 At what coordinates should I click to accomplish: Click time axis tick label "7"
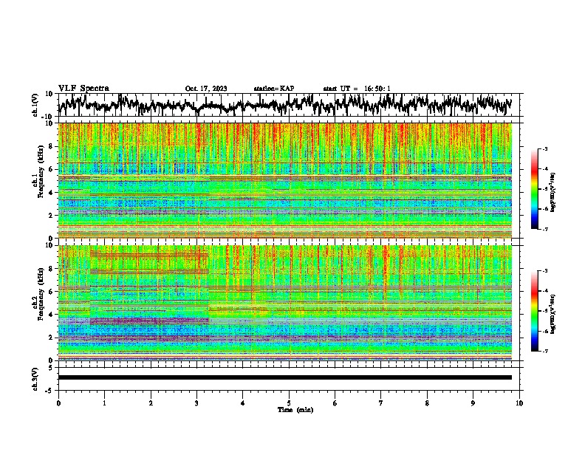381,403
